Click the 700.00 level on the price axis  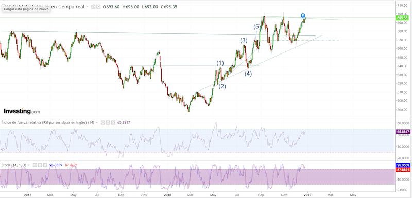coord(402,14)
